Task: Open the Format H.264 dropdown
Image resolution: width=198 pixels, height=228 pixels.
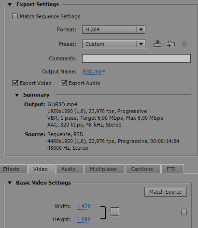Action: (113, 29)
